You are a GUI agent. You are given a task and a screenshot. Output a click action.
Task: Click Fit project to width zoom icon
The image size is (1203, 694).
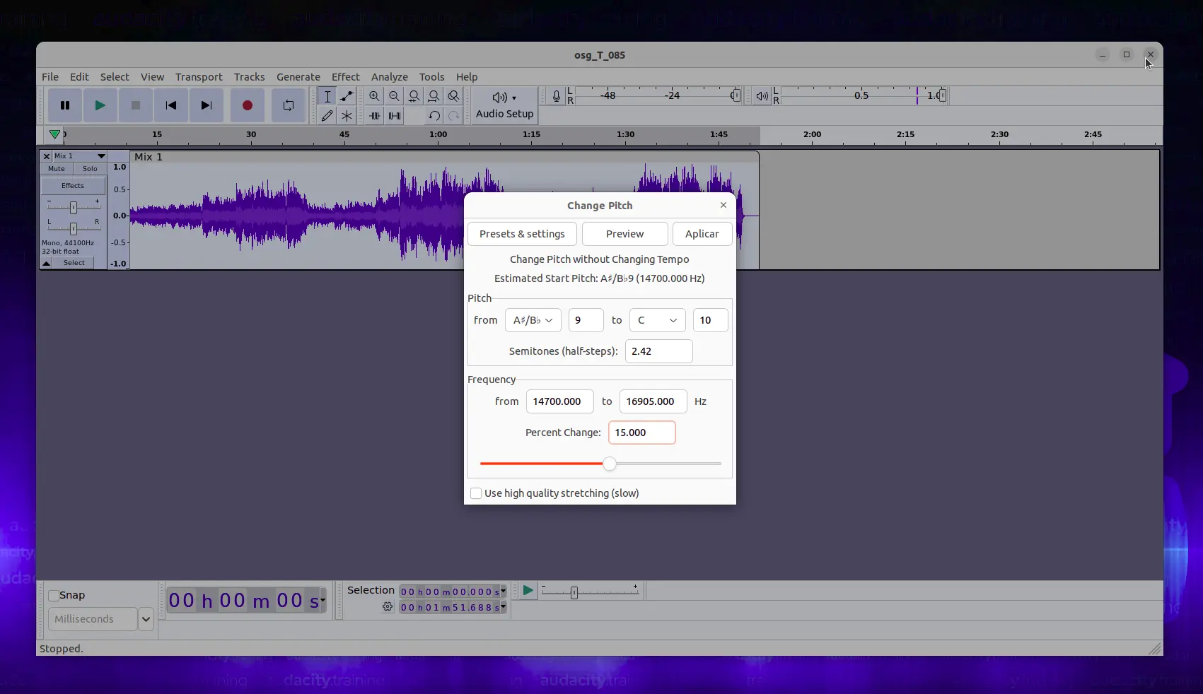click(434, 96)
